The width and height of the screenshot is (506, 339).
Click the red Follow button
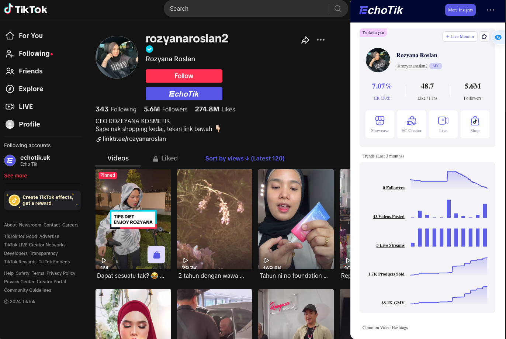coord(184,76)
